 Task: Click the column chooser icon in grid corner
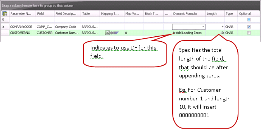[x=5, y=14]
